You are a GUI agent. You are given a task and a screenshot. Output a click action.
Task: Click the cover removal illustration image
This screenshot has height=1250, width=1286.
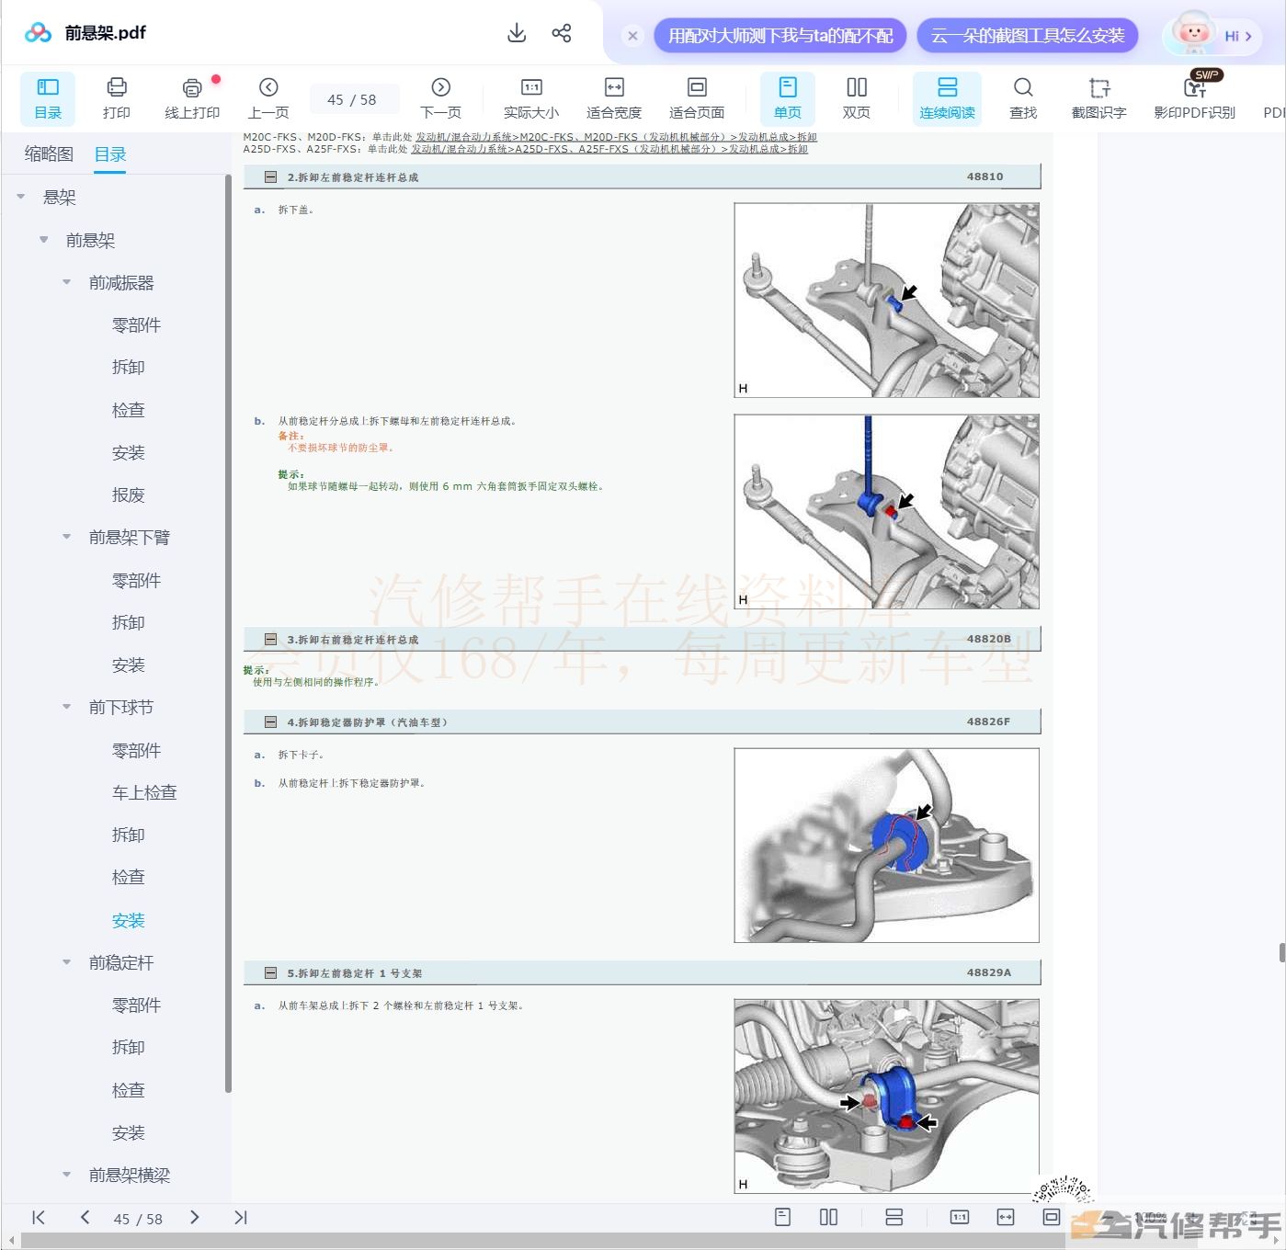(886, 301)
